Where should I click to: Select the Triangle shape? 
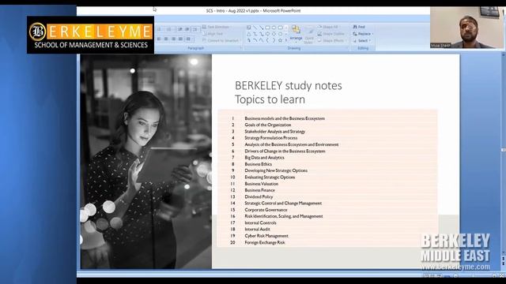point(248,34)
